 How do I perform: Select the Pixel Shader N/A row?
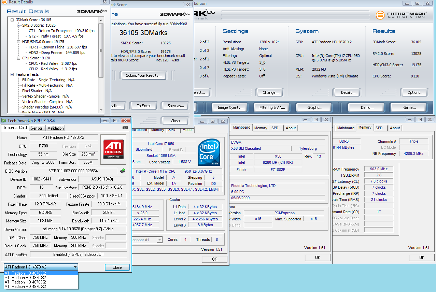tap(37, 91)
